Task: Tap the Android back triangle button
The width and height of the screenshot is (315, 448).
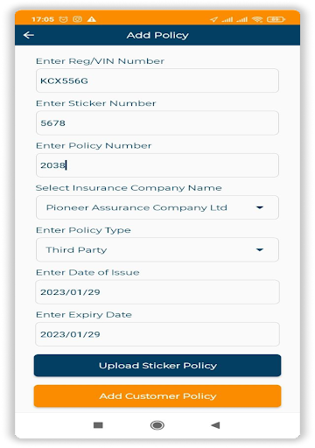Action: coord(215,425)
